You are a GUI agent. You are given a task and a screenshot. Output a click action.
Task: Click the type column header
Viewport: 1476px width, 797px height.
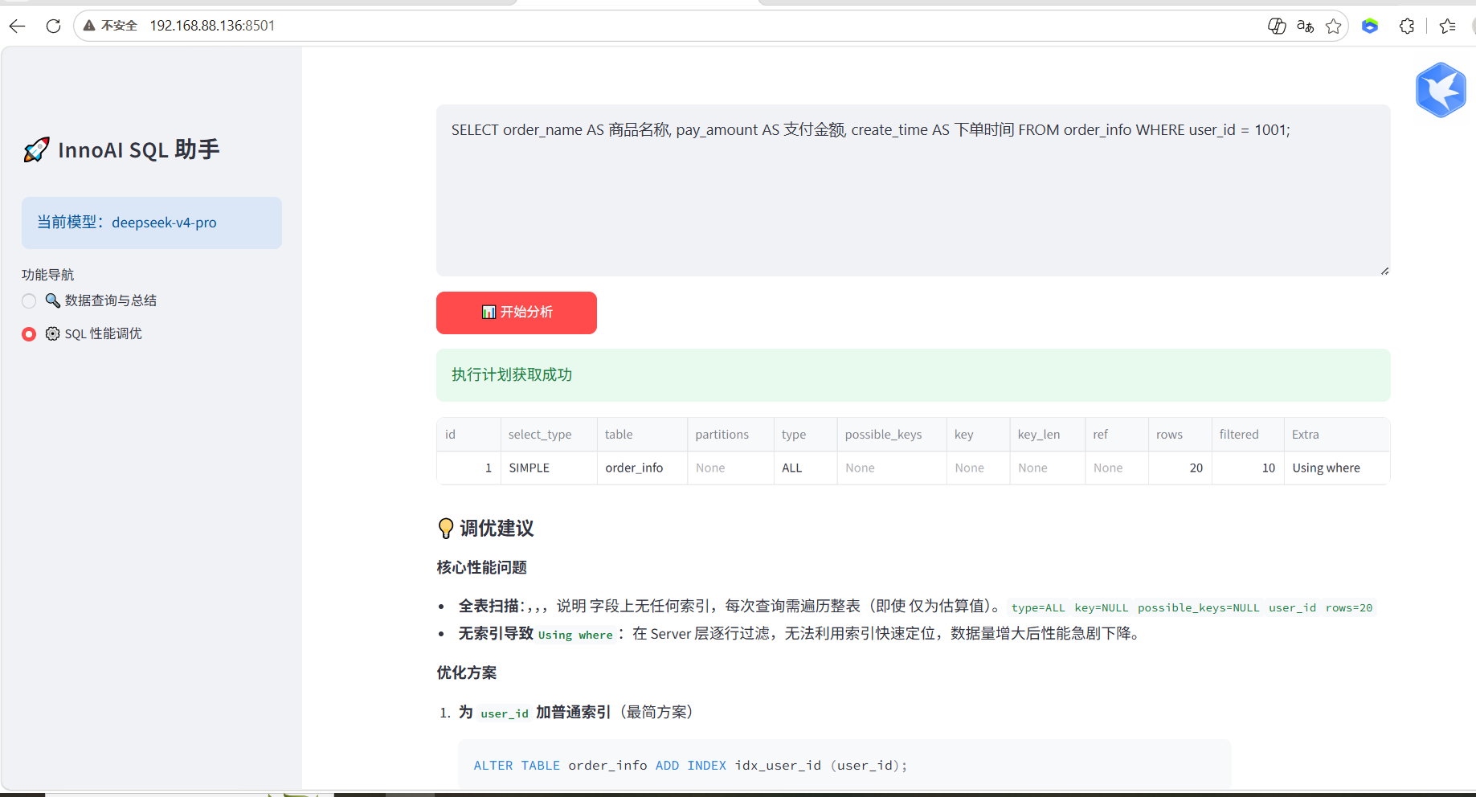805,435
